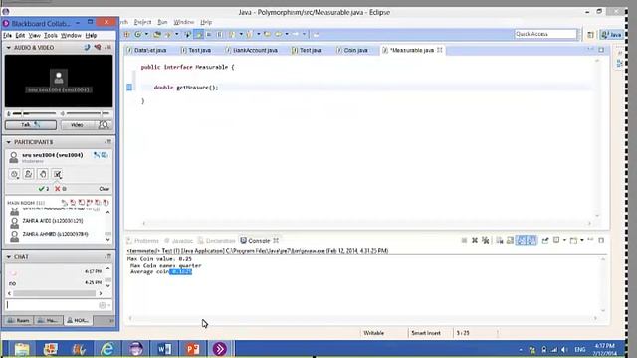Click the emoticon icon in chat input
The image size is (637, 358).
102,305
